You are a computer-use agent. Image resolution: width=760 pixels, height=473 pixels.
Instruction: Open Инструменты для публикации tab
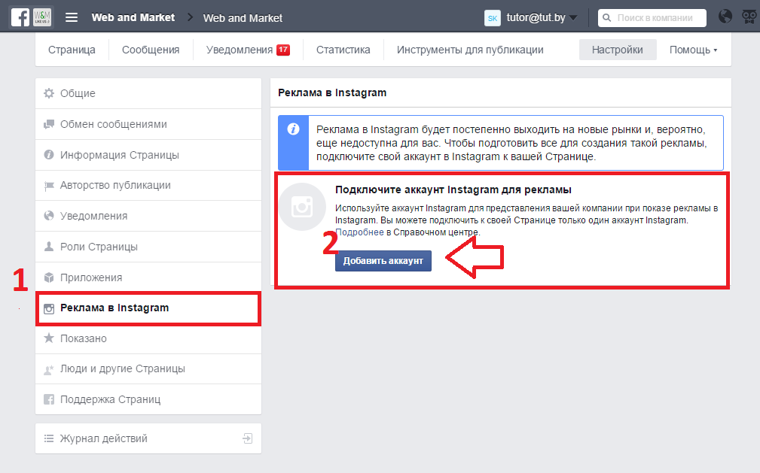(x=470, y=50)
